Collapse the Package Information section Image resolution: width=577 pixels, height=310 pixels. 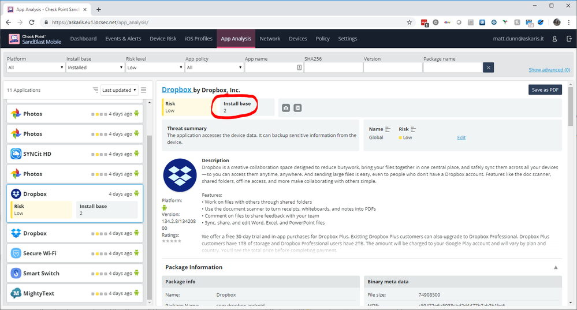tap(556, 267)
